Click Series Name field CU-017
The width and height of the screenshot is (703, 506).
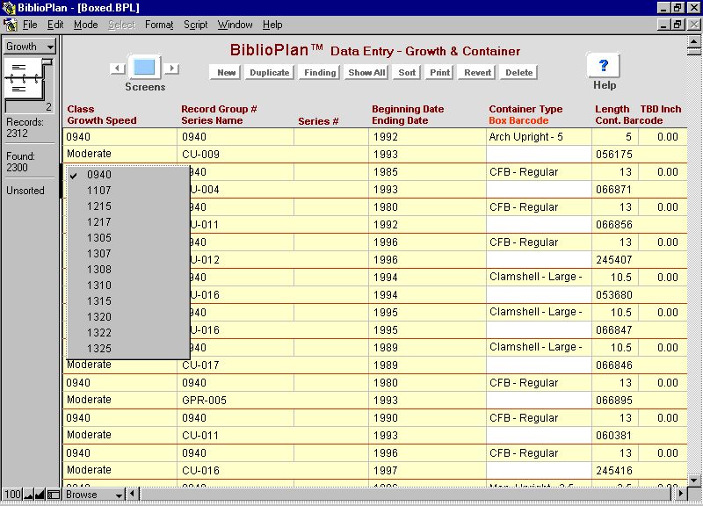[x=272, y=365]
